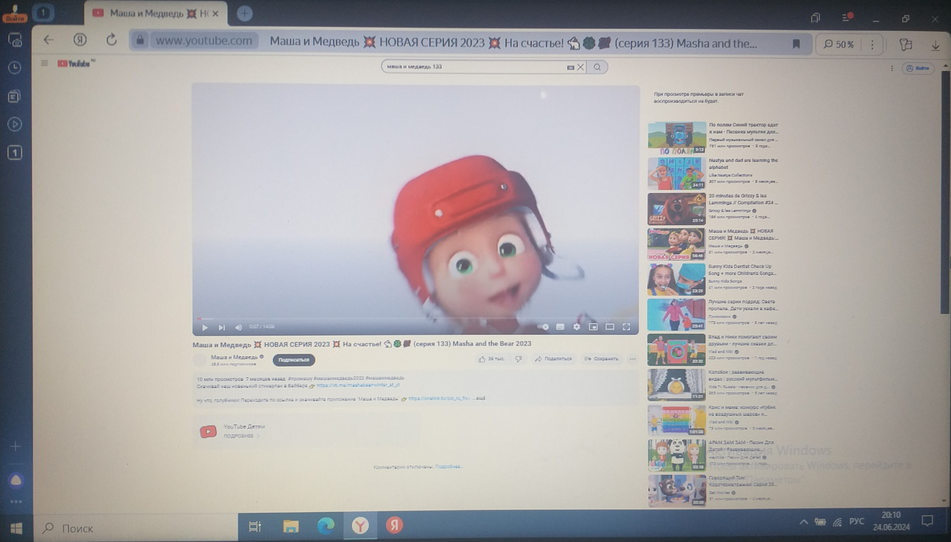Toggle autoplay switch in the player
The height and width of the screenshot is (542, 951).
(544, 327)
